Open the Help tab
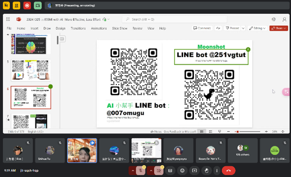The width and height of the screenshot is (291, 177). tap(163, 28)
